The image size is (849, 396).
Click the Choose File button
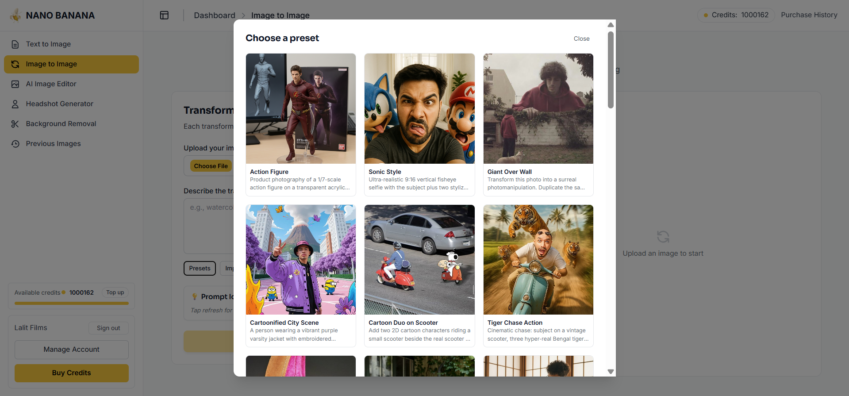[211, 166]
